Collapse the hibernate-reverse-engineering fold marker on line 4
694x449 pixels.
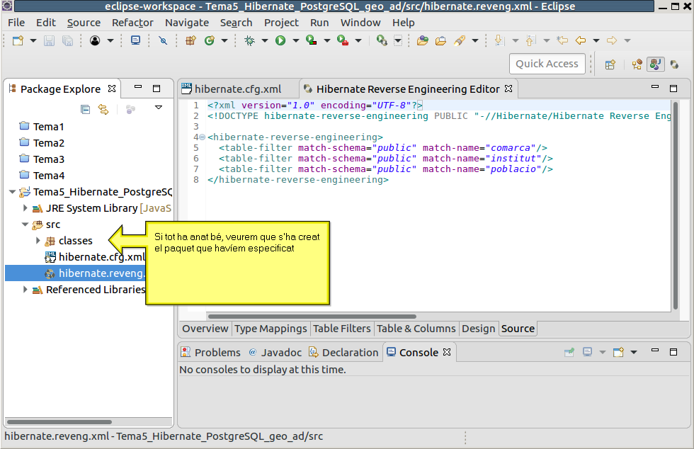click(x=203, y=137)
